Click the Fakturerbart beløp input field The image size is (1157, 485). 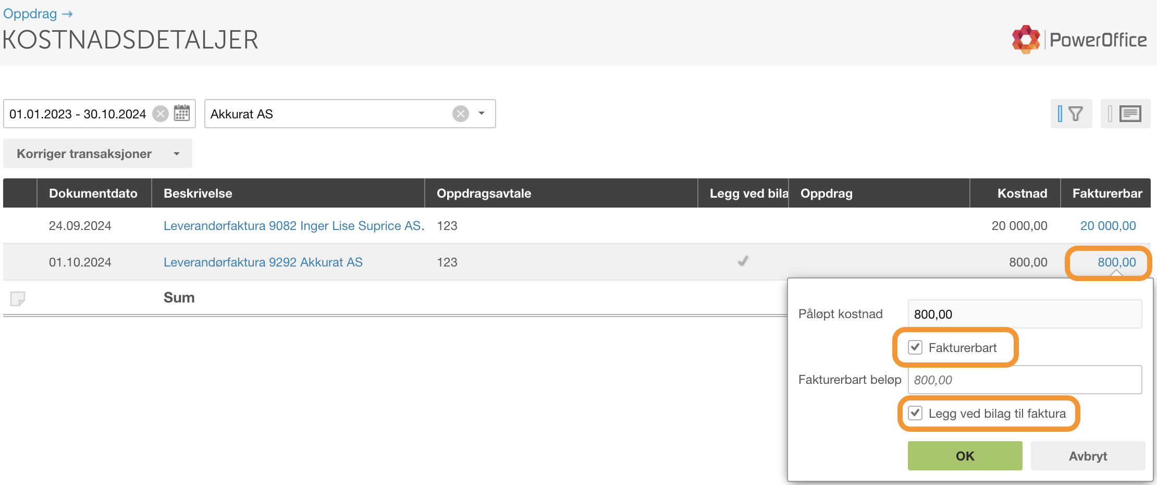pos(1025,380)
